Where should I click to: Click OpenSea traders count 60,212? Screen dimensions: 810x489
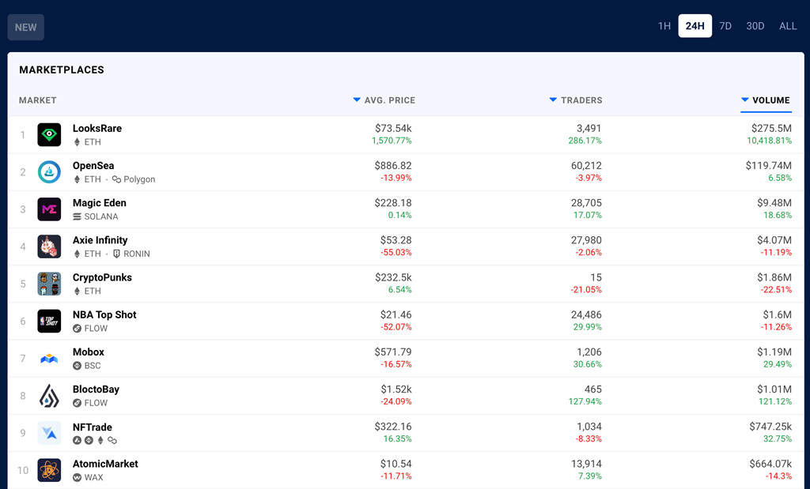point(586,166)
